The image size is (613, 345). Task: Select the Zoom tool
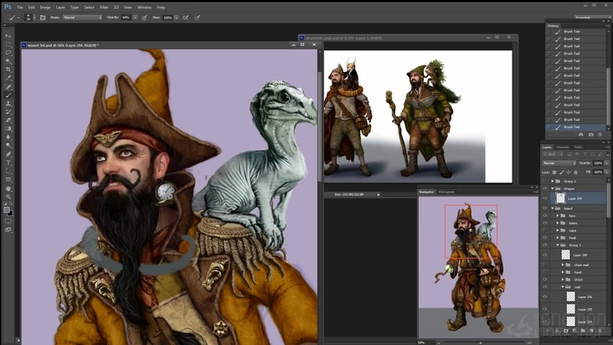[8, 197]
